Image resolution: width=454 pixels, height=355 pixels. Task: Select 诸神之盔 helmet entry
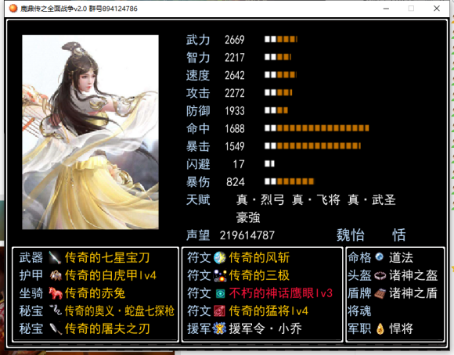413,275
